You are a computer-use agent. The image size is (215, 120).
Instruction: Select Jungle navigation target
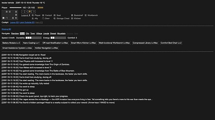pyautogui.click(x=46, y=33)
